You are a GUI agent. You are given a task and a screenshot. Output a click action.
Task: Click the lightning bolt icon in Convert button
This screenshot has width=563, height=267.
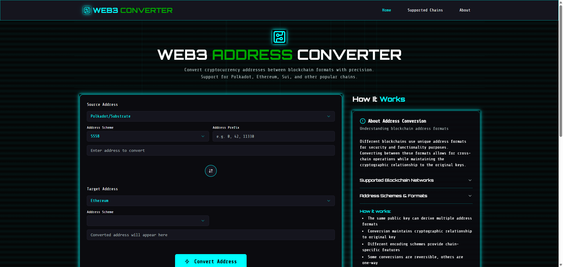click(187, 261)
